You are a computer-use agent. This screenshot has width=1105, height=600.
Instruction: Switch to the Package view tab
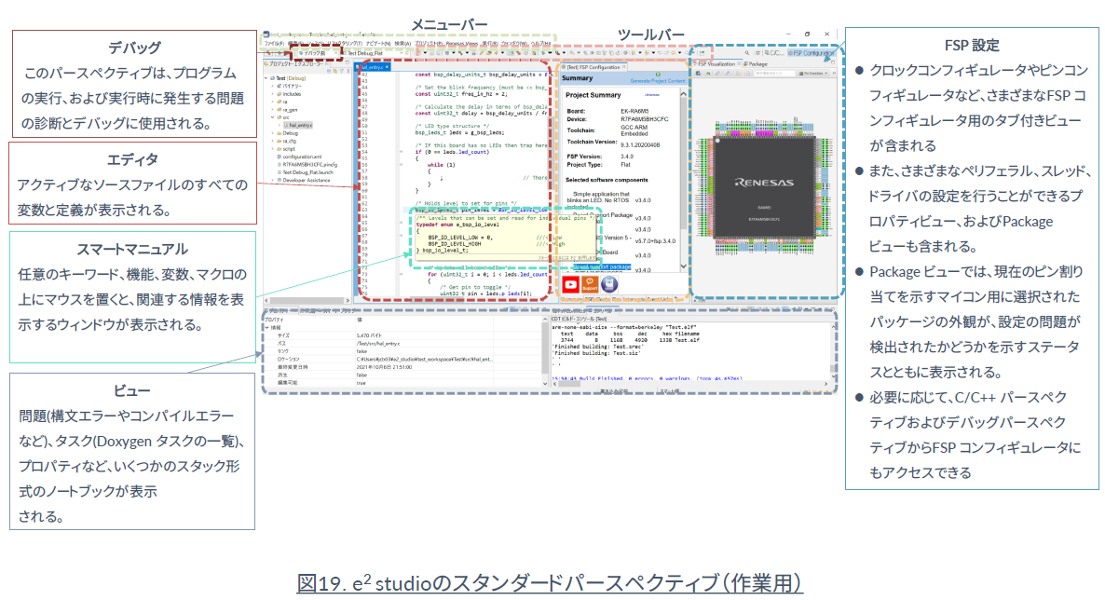(757, 63)
